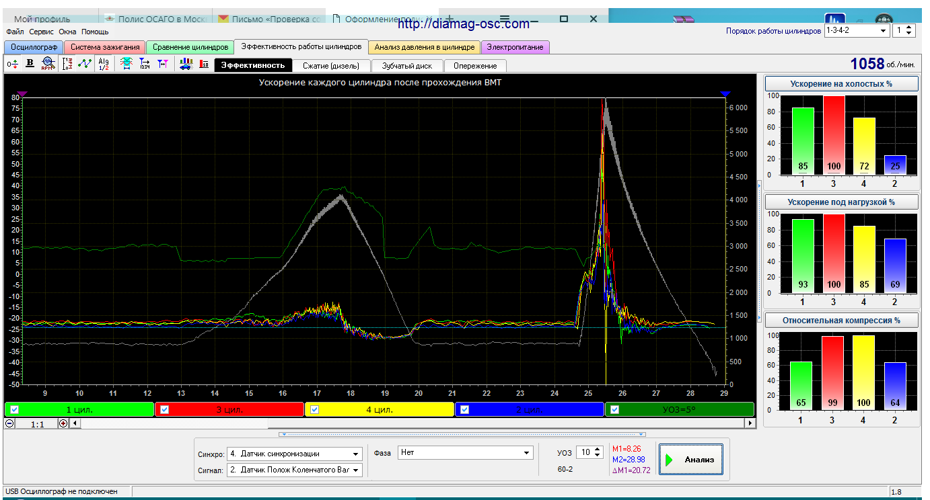Collapse the bottom panel with dotted expander
Viewport: 930px width, 500px height.
click(462, 434)
